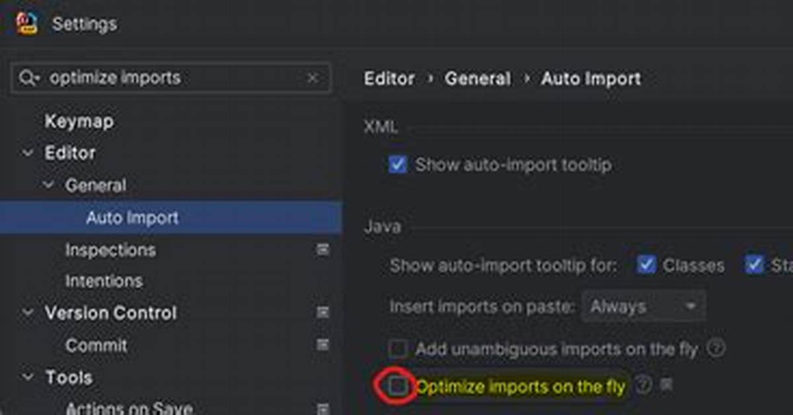Click the IntelliJ IDEA app icon in title bar
Screen dimensions: 793x415
click(27, 24)
